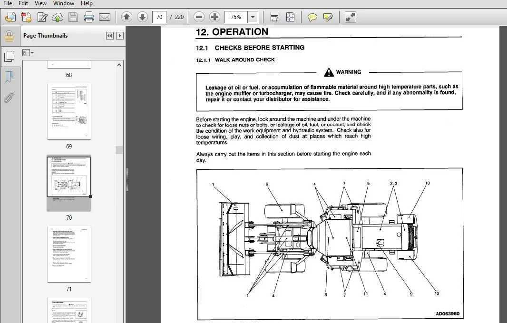
Task: Open the Page Thumbnails panel icon
Action: tap(9, 56)
